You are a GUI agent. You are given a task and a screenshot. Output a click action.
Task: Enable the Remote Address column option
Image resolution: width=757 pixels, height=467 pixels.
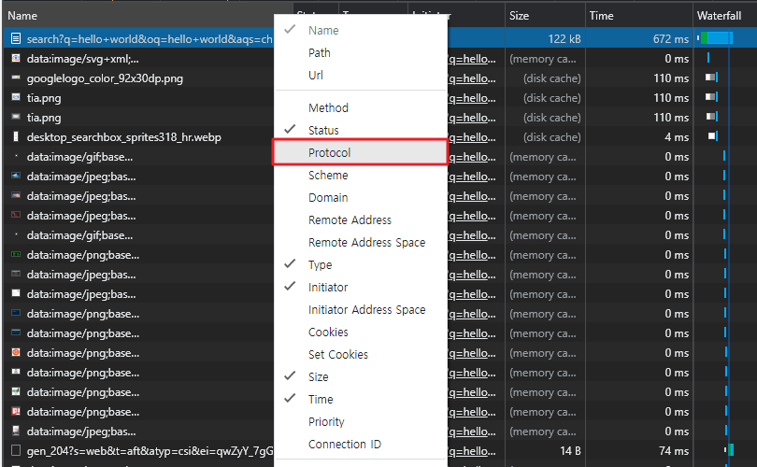point(360,220)
